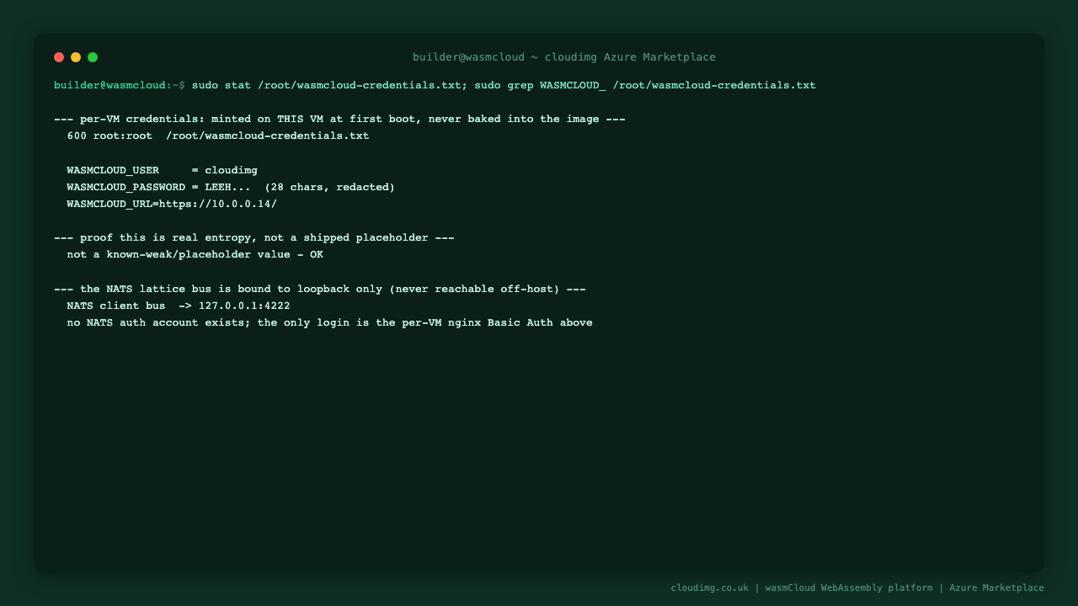Click the '--- per-VM credentials' header line
Screen dimensions: 1078x606
tap(339, 119)
